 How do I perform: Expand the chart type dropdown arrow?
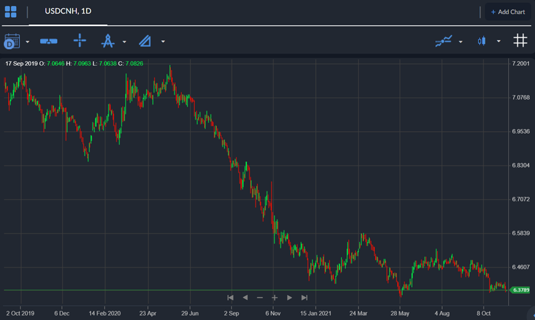click(498, 41)
